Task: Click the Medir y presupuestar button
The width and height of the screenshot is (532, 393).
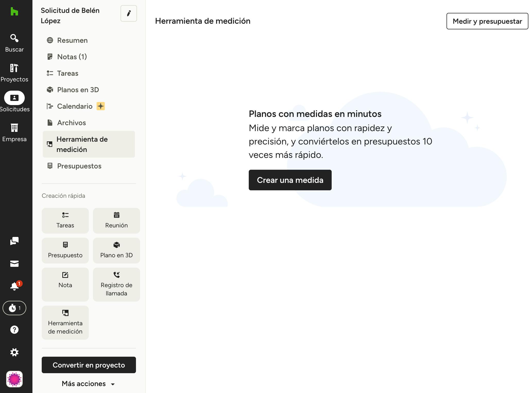Action: click(x=487, y=21)
